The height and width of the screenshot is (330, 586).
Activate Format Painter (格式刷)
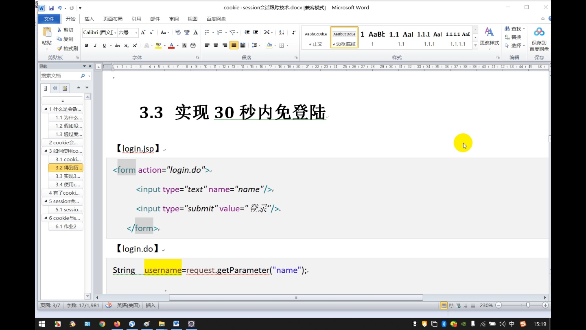(x=67, y=48)
